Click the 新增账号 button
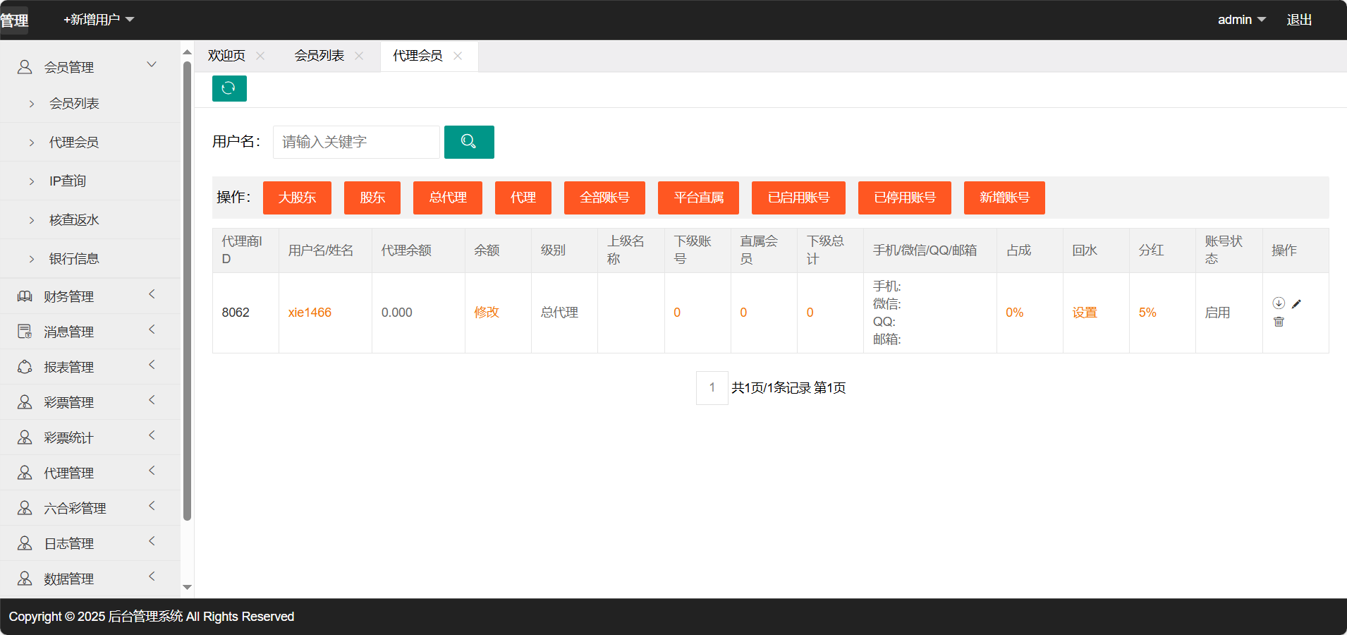 [x=1004, y=198]
